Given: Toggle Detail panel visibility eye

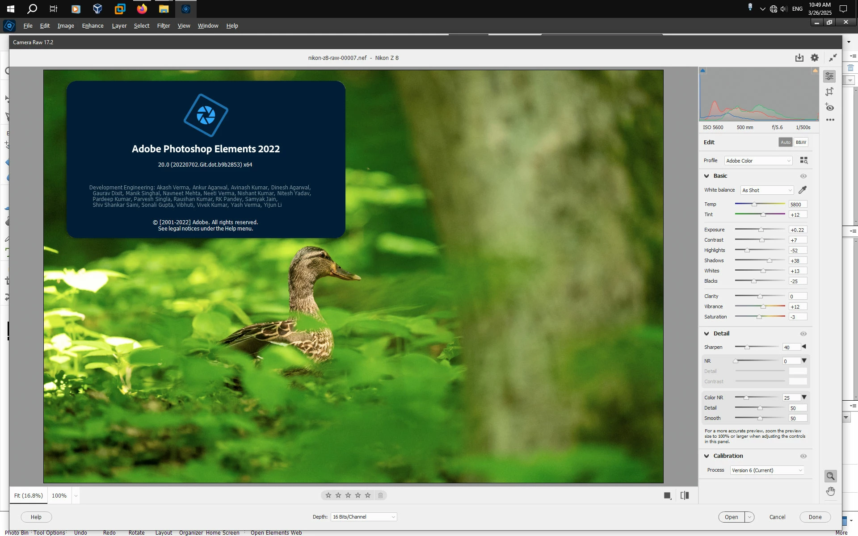Looking at the screenshot, I should click(x=803, y=334).
